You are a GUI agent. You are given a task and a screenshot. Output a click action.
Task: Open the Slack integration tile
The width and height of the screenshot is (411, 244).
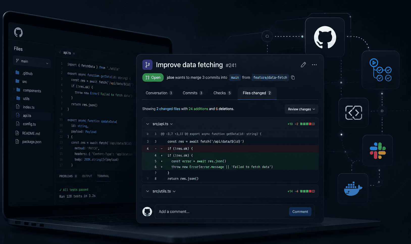pos(378,151)
